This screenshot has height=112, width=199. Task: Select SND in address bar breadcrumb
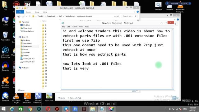click(x=60, y=16)
